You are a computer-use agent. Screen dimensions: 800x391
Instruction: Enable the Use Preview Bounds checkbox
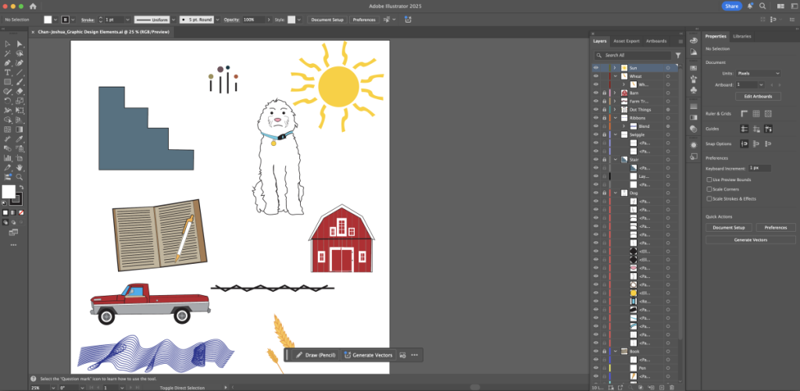[x=709, y=180]
